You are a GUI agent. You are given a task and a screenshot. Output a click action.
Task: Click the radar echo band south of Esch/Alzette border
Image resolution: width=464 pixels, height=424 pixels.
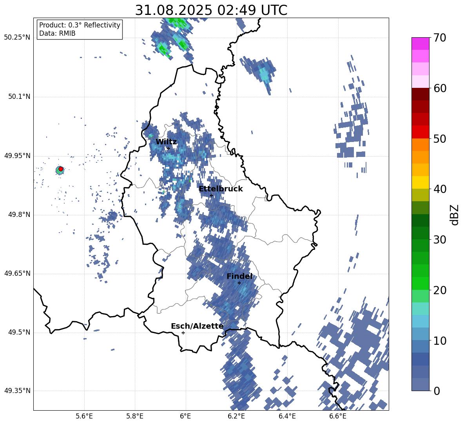tap(240, 370)
